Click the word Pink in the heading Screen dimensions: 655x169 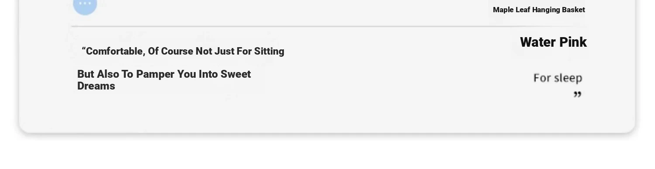pyautogui.click(x=573, y=42)
